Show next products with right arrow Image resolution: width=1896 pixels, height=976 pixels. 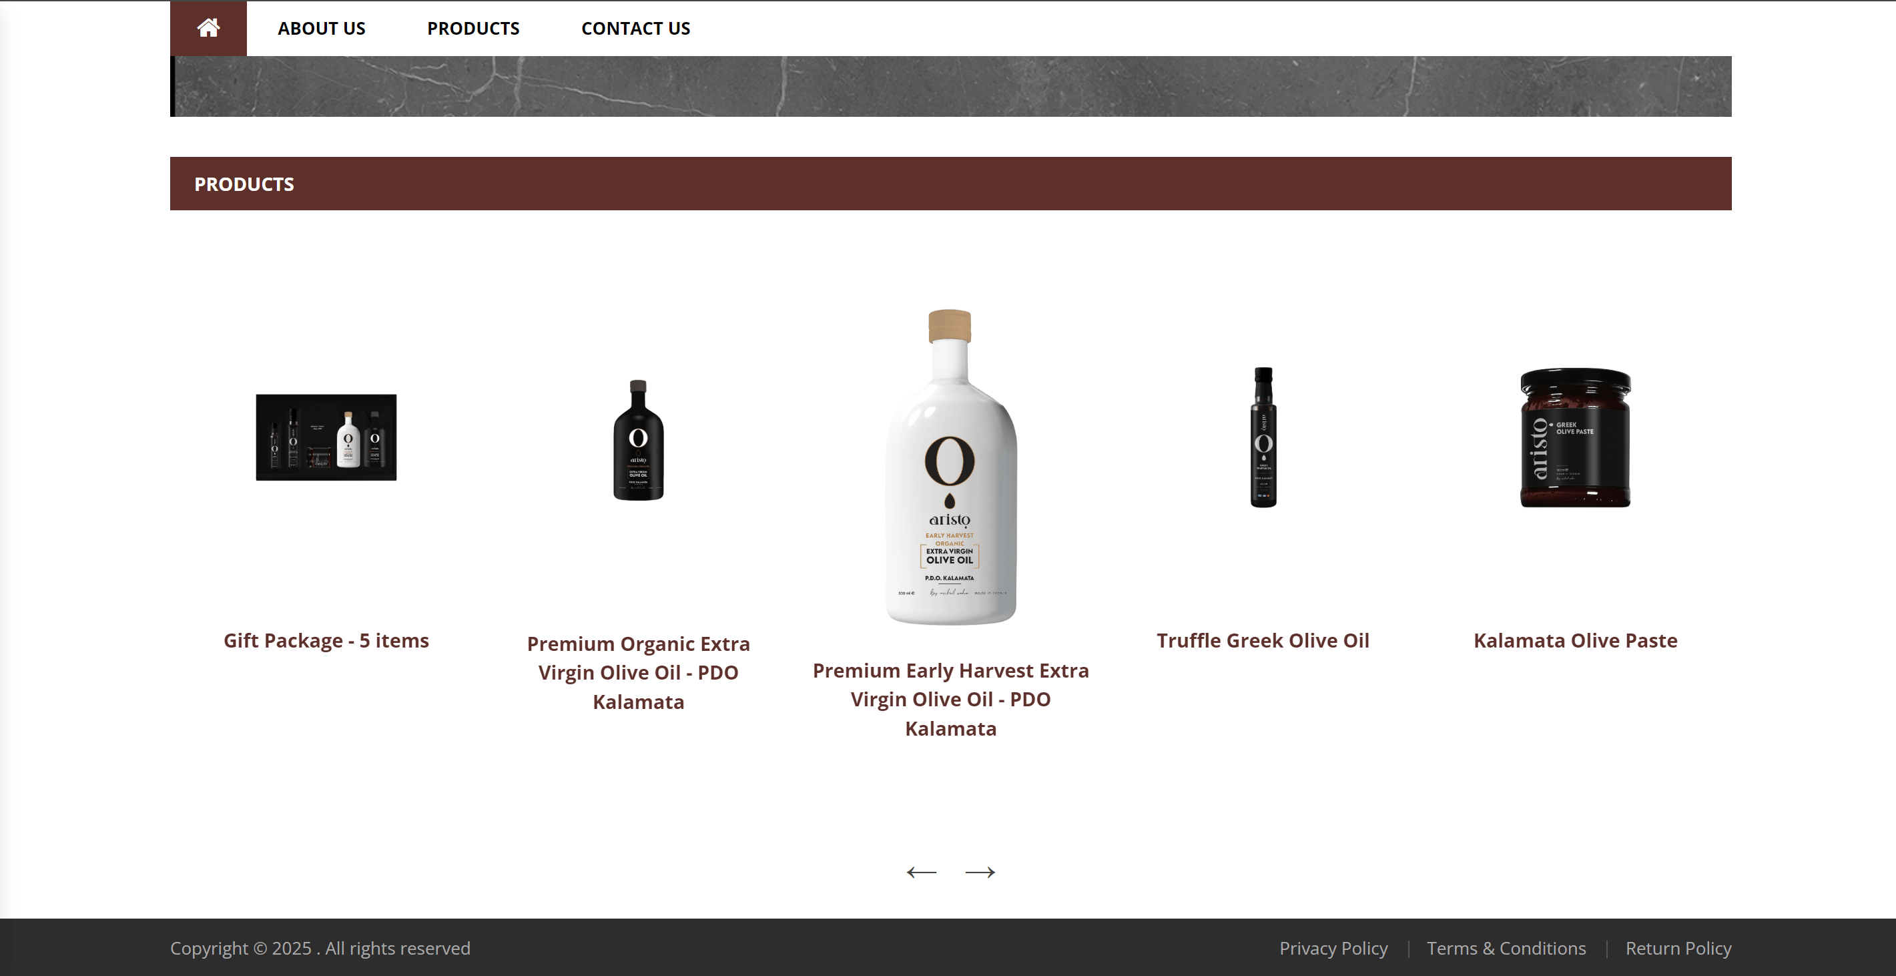click(x=980, y=873)
